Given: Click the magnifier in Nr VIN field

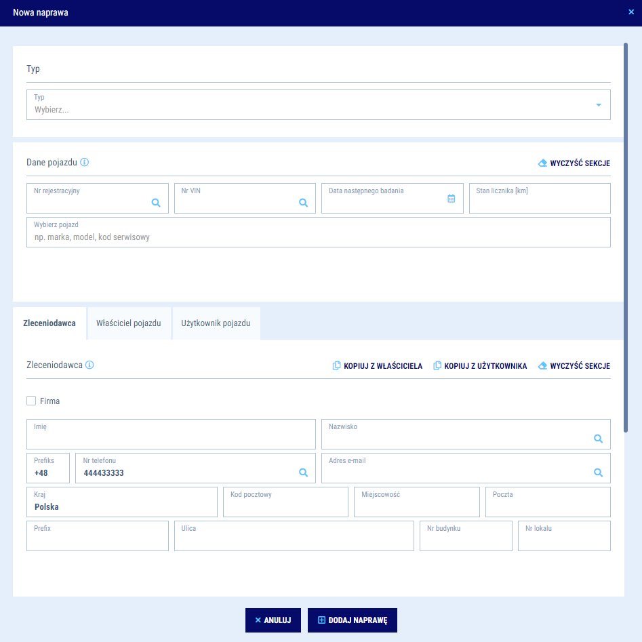Looking at the screenshot, I should point(303,203).
